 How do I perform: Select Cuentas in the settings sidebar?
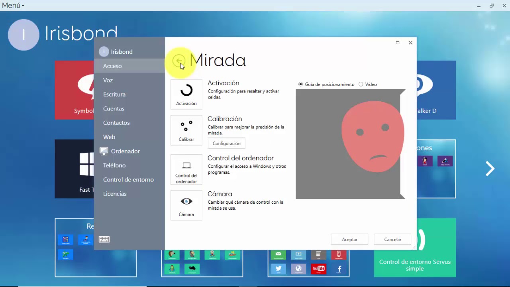coord(129,108)
